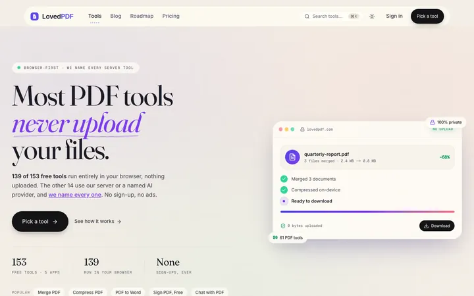The image size is (474, 296).
Task: Click the 153 free tools stat
Action: tap(36, 266)
